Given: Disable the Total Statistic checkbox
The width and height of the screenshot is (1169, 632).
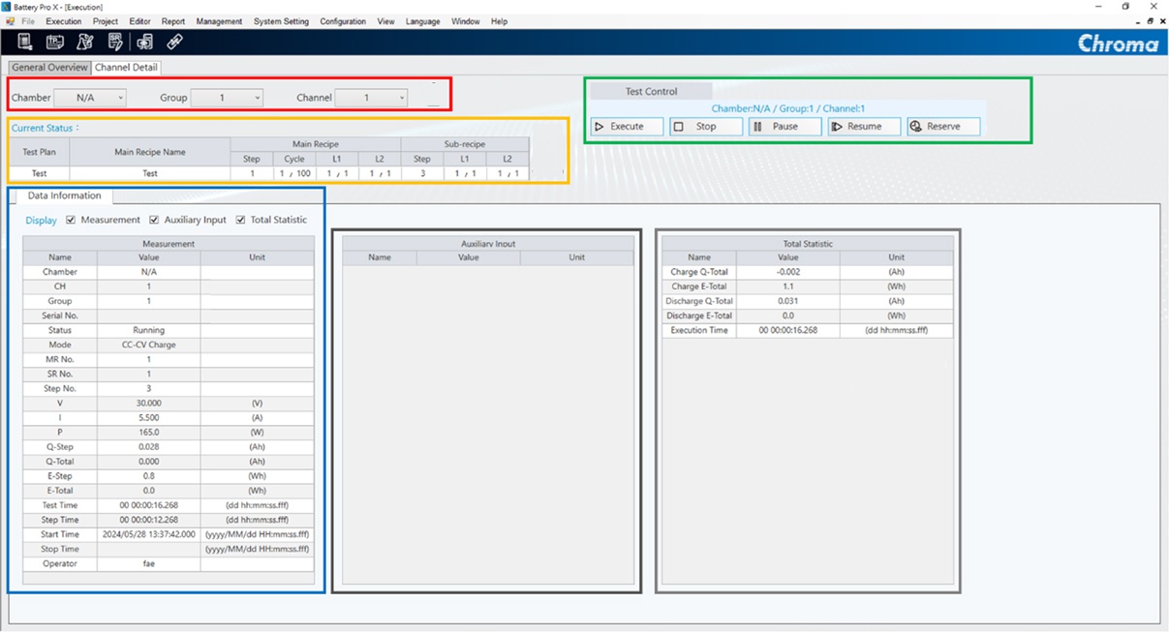Looking at the screenshot, I should tap(240, 220).
